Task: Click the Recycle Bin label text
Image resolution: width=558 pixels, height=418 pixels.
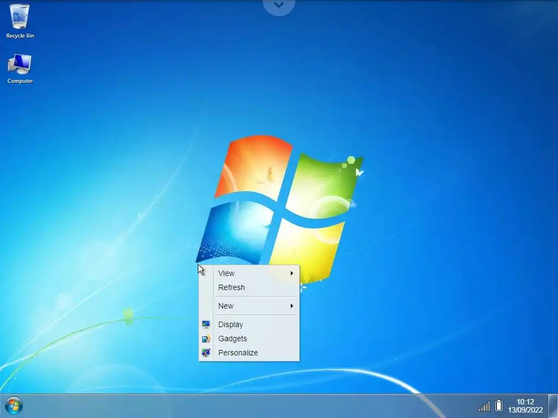Action: point(20,35)
